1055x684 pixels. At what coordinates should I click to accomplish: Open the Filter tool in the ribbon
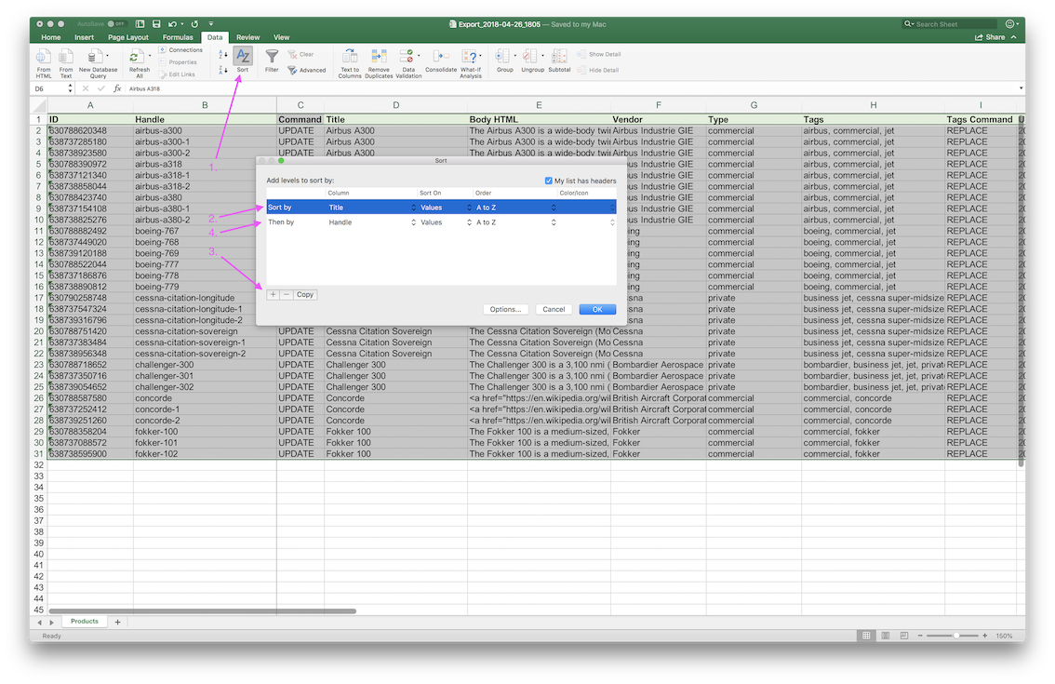[272, 61]
